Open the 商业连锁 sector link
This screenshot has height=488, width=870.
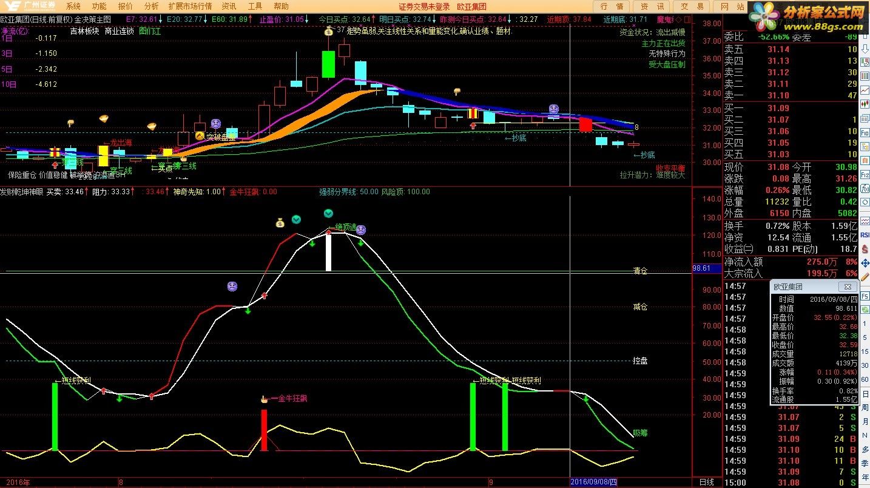click(x=120, y=31)
